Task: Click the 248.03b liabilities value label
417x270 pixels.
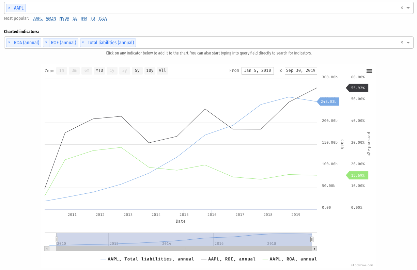Action: 328,101
